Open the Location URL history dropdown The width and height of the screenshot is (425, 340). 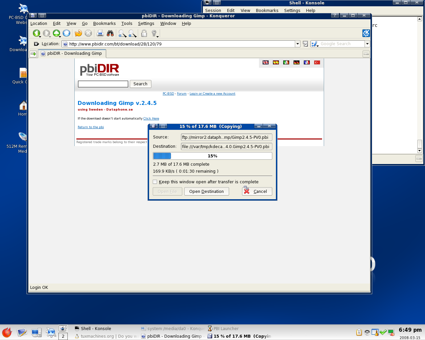[x=297, y=44]
